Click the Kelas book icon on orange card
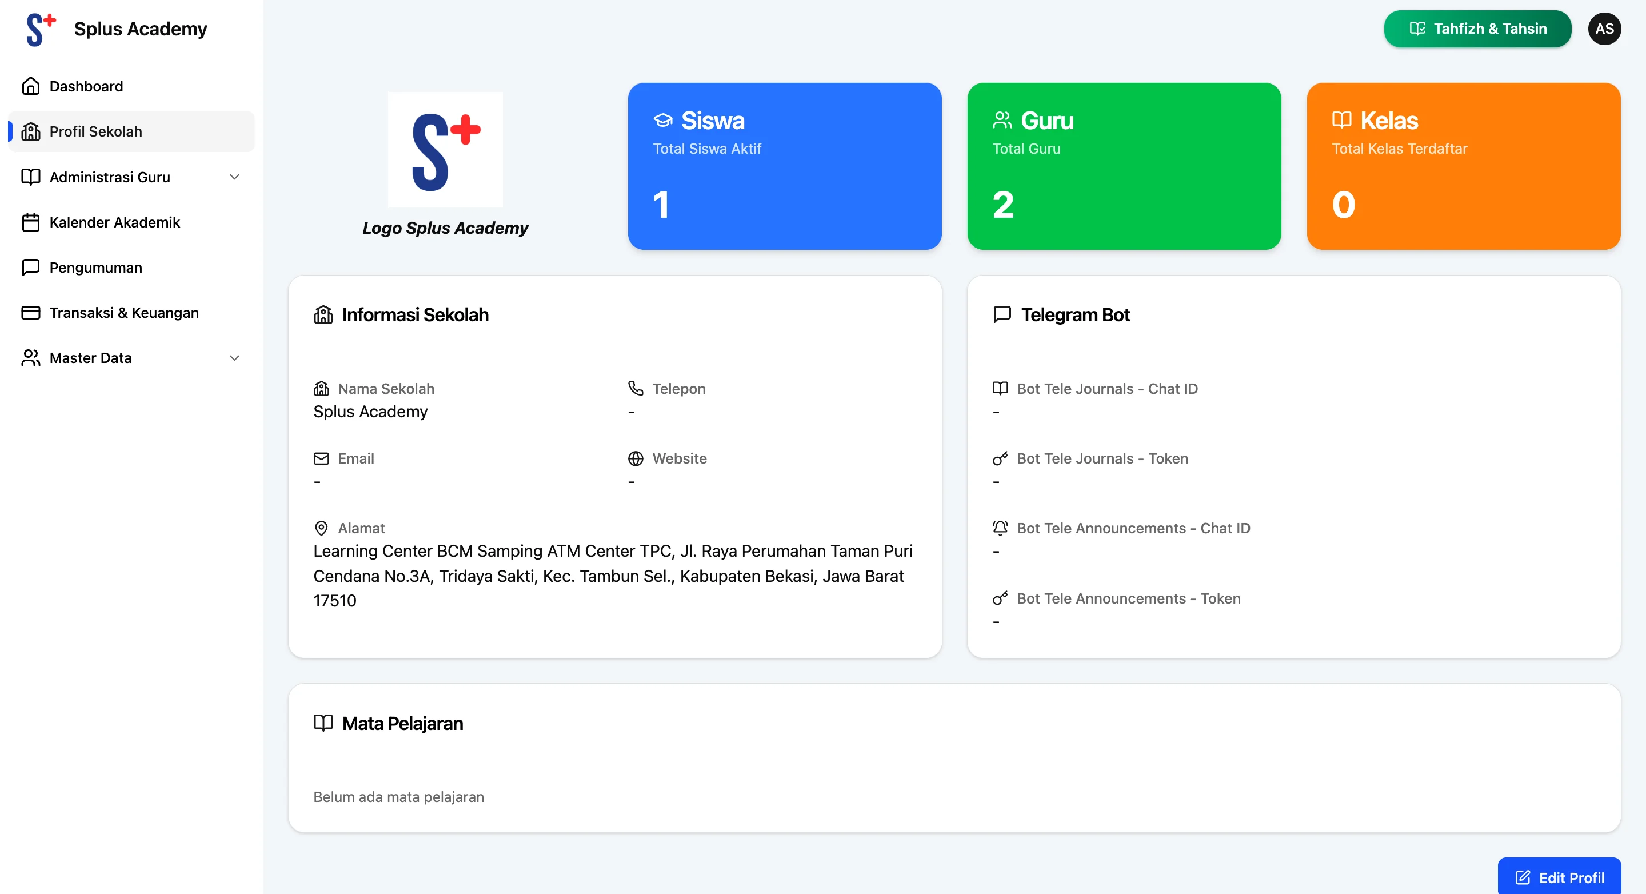The width and height of the screenshot is (1646, 894). coord(1342,119)
